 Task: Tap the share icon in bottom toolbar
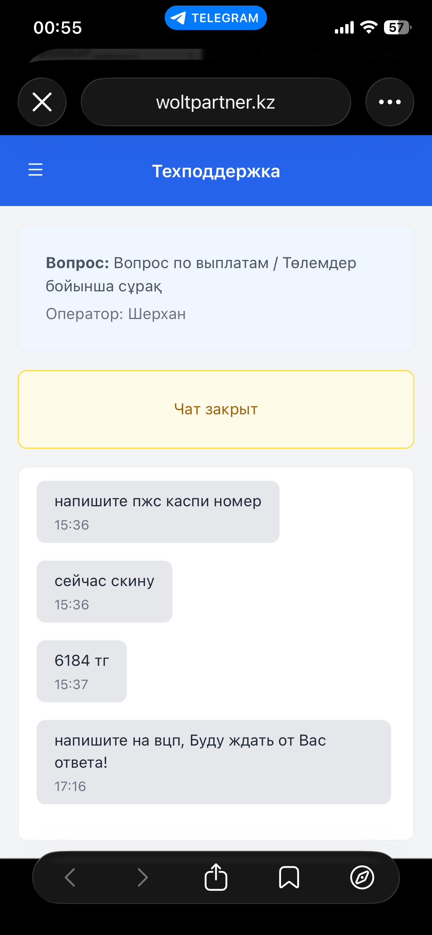pos(216,877)
